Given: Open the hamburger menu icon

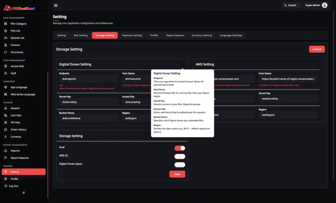Looking at the screenshot, I should coord(56,5).
